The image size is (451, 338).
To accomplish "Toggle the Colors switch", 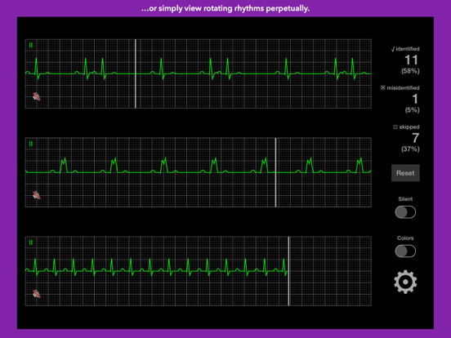I will coord(405,251).
